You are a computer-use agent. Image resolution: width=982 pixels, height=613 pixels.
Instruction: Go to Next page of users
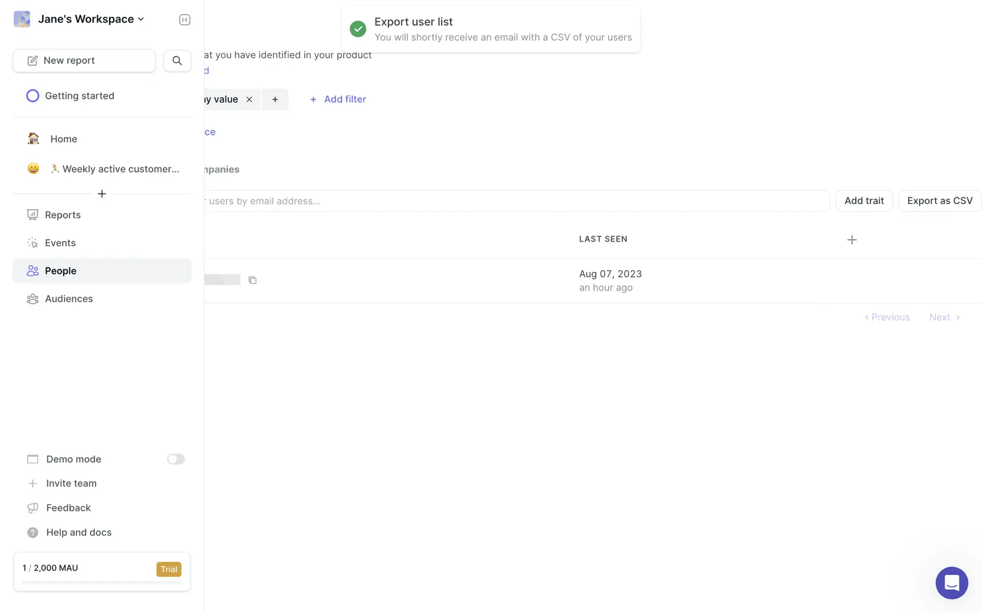(x=944, y=317)
